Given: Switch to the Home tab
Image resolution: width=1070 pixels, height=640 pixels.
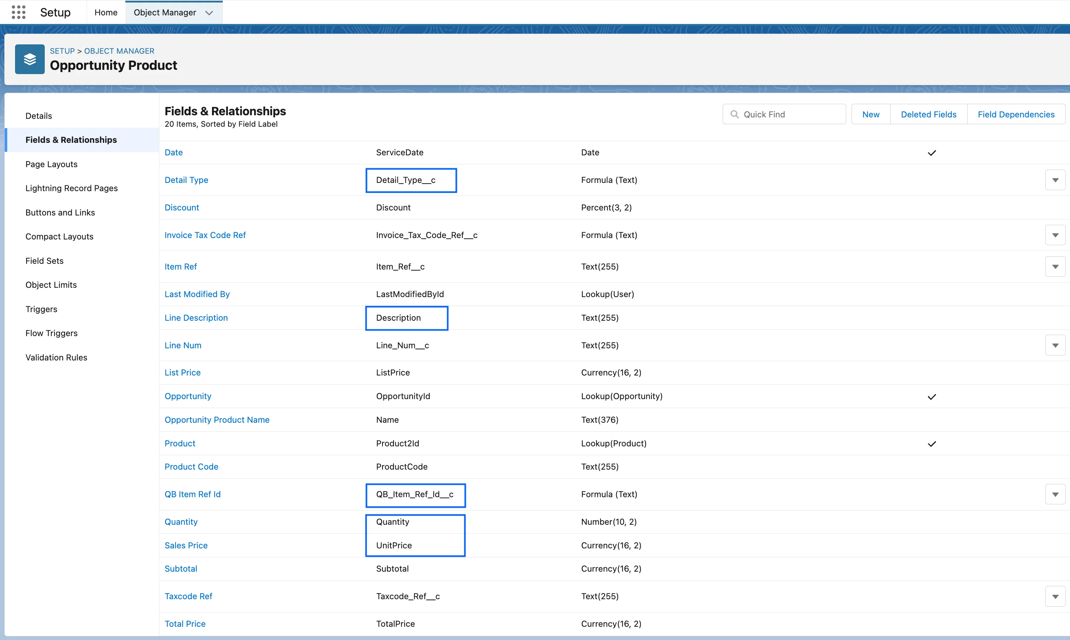Looking at the screenshot, I should (106, 13).
